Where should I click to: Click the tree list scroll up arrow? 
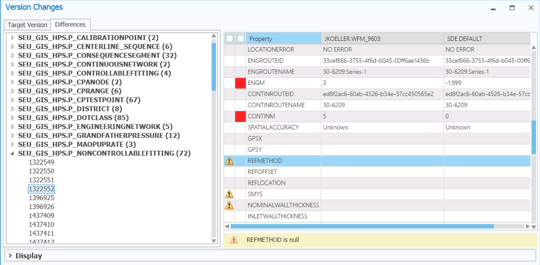(x=214, y=36)
